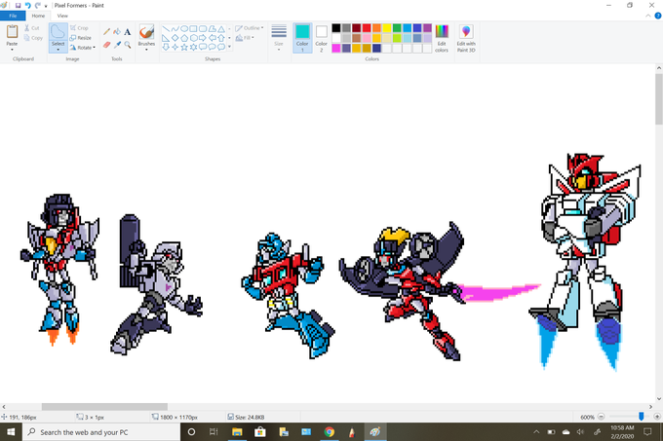Choose the Triangle shape
The height and width of the screenshot is (441, 663).
click(x=221, y=28)
